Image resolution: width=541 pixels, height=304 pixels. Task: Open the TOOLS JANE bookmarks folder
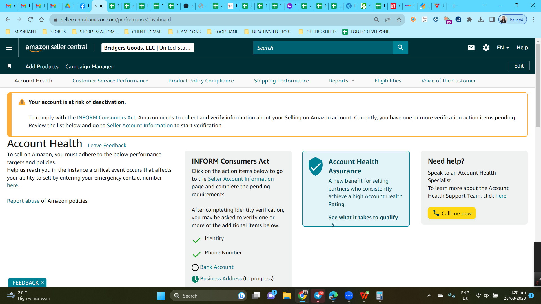point(223,32)
